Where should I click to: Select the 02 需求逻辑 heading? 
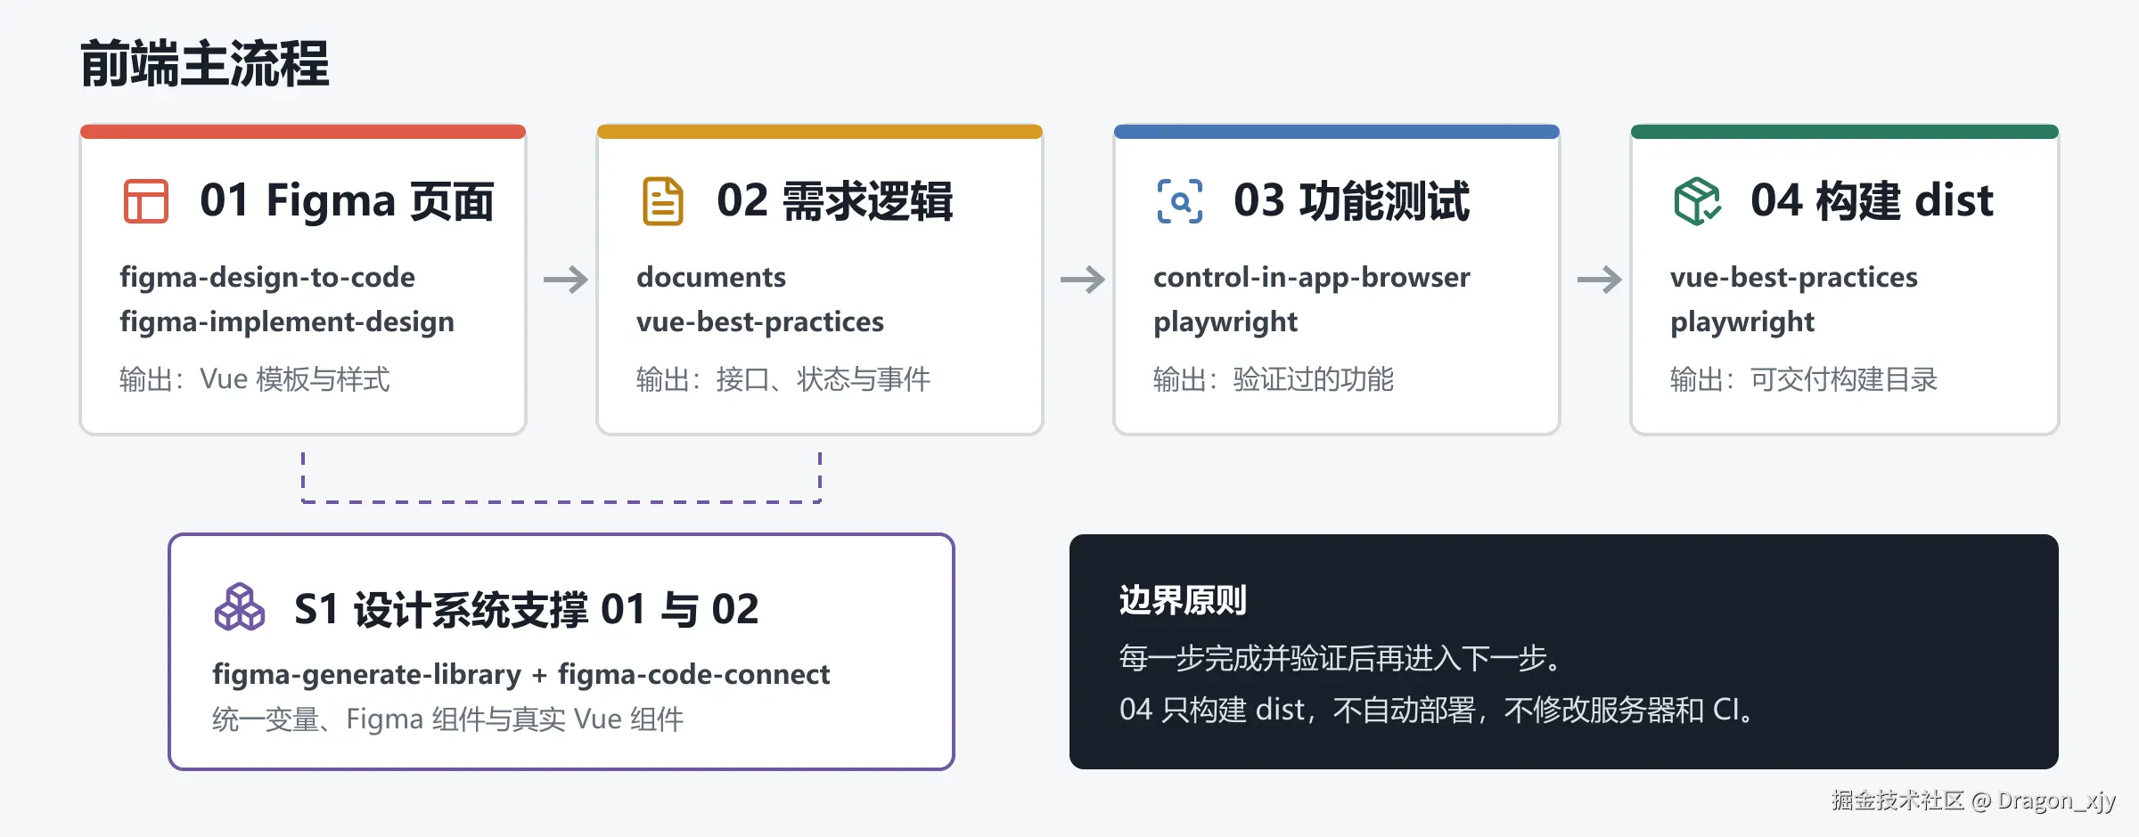[835, 201]
